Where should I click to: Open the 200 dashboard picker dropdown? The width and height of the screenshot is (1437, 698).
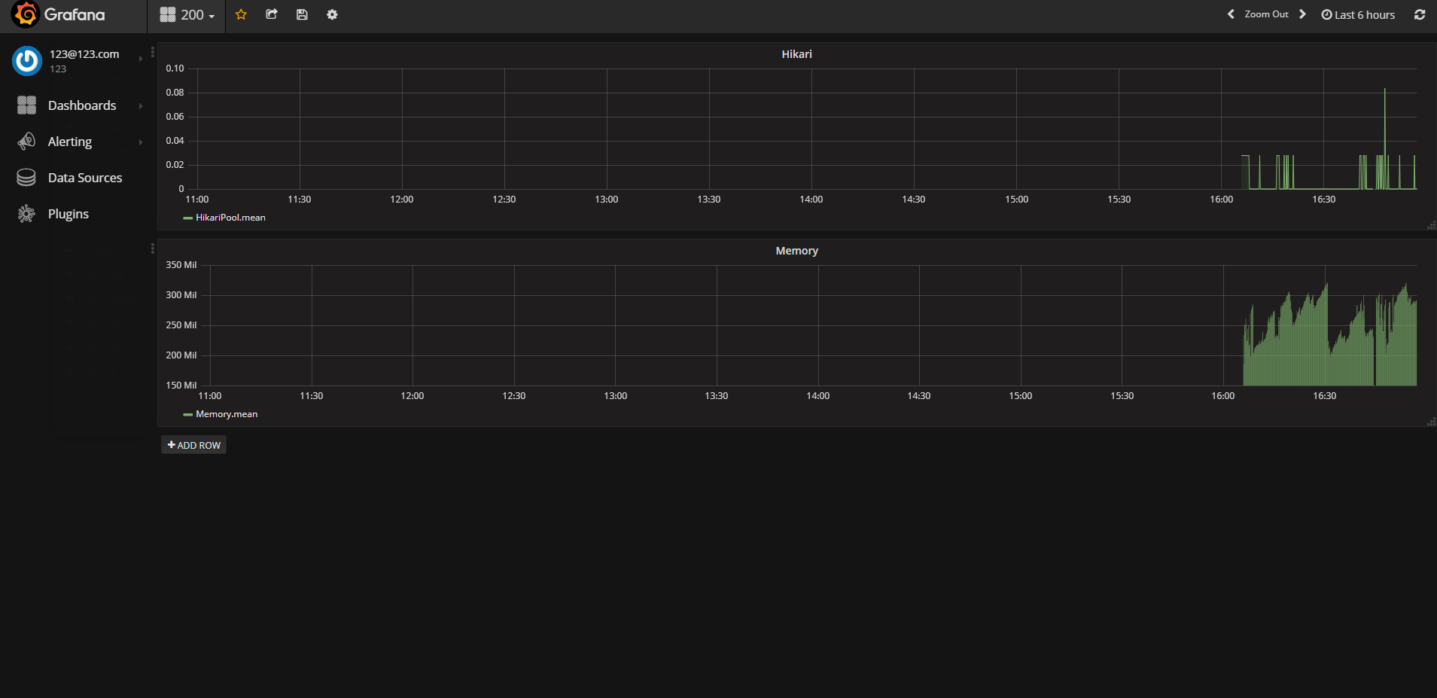pyautogui.click(x=187, y=15)
